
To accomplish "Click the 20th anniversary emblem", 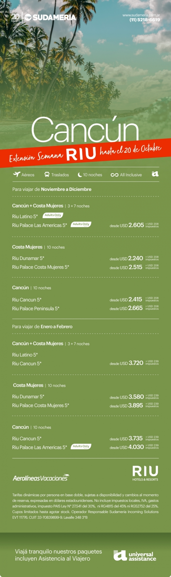I will (x=16, y=18).
